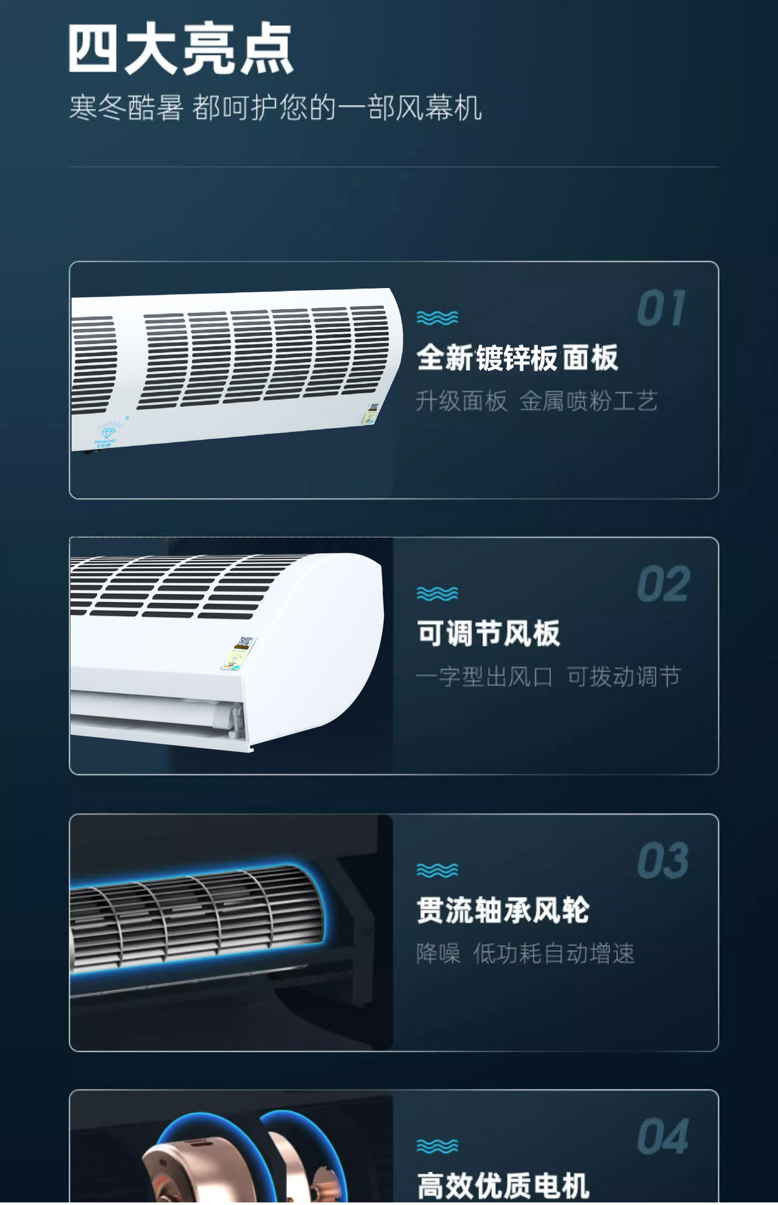Click the wave icon above 贯流轴承风轮
This screenshot has height=1205, width=778.
coord(437,870)
